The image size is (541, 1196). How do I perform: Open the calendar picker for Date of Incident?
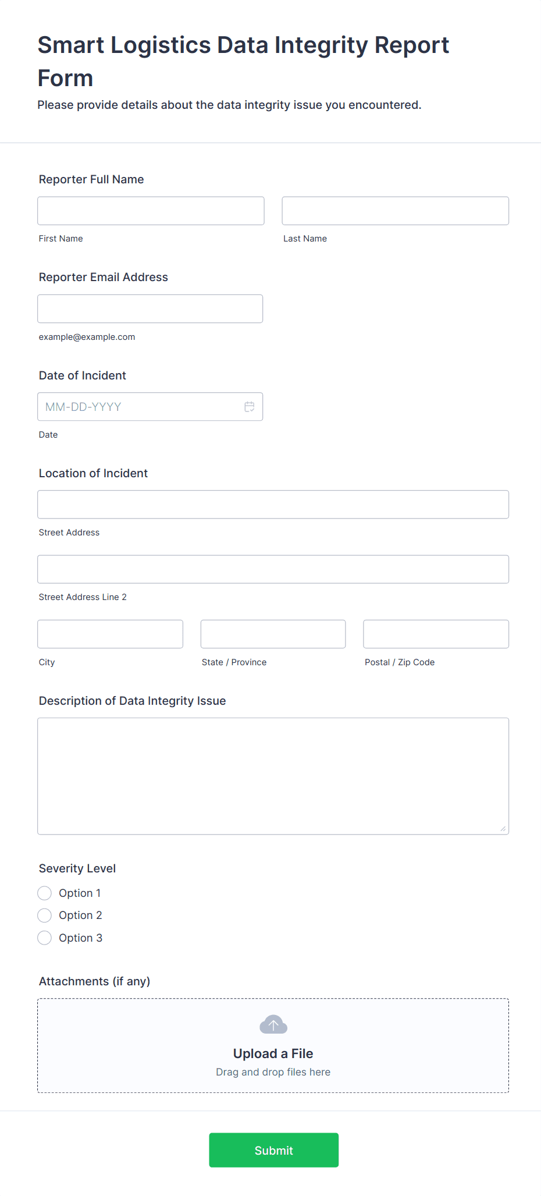250,406
